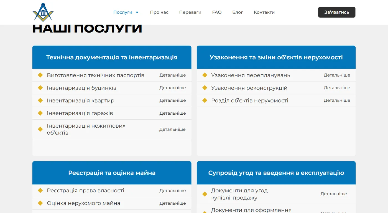Image resolution: width=388 pixels, height=213 pixels.
Task: Click the Зв'язатись button
Action: point(337,12)
